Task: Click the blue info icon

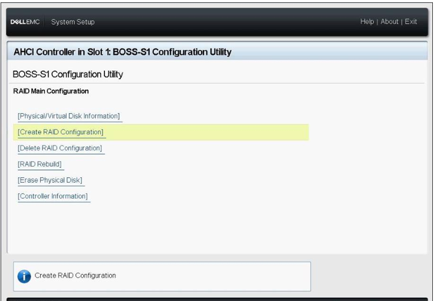Action: [x=24, y=276]
